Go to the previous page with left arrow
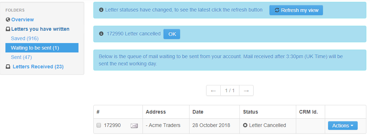The image size is (370, 140). (x=213, y=90)
